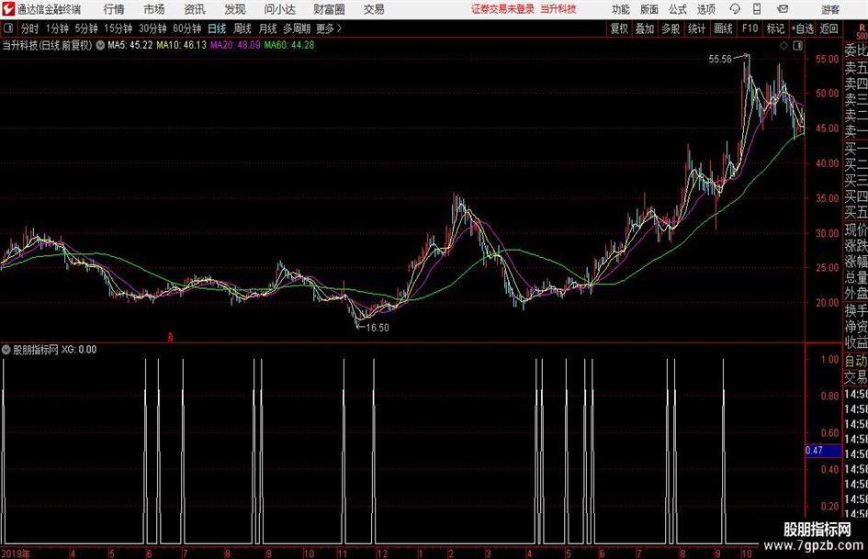Click the blue 0.47 axis value marker
The height and width of the screenshot is (559, 868).
pyautogui.click(x=823, y=451)
